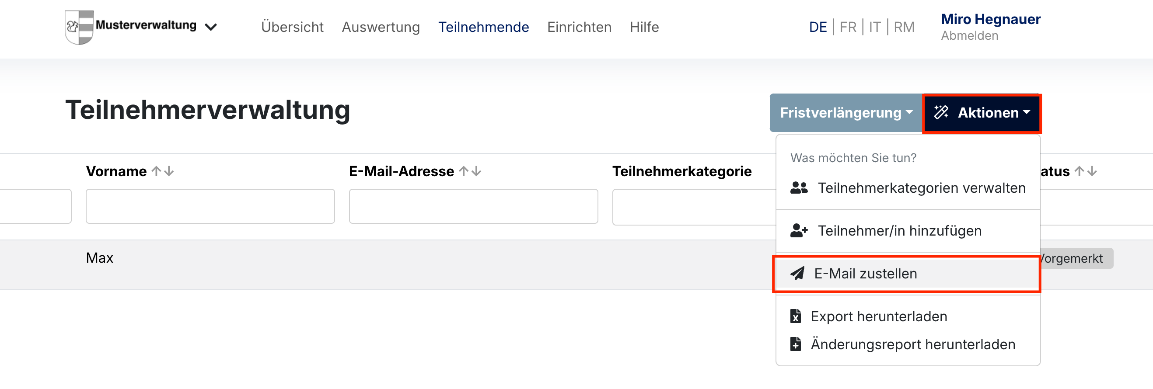
Task: Open the Fristverlängerung dropdown
Action: tap(846, 113)
